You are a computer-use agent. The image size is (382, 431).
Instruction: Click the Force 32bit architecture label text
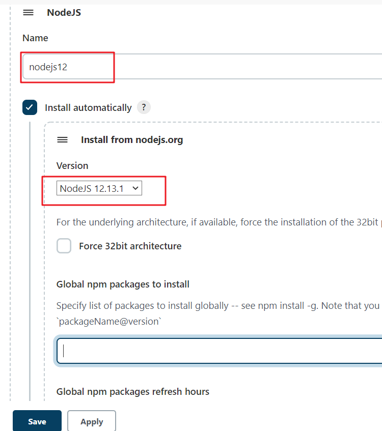(x=130, y=246)
